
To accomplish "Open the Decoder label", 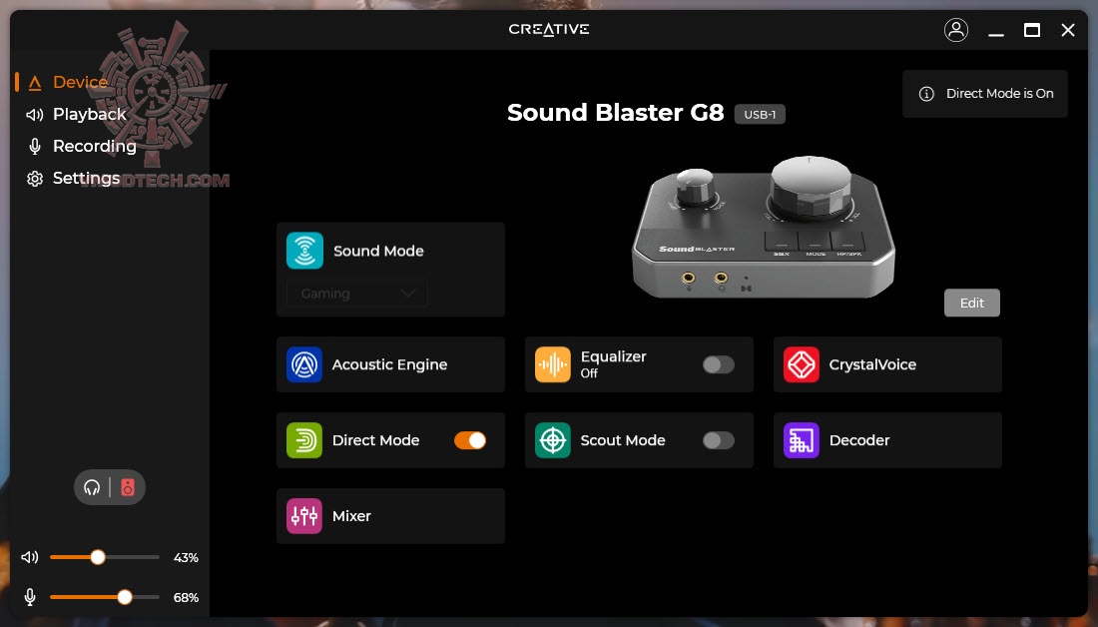I will [859, 440].
